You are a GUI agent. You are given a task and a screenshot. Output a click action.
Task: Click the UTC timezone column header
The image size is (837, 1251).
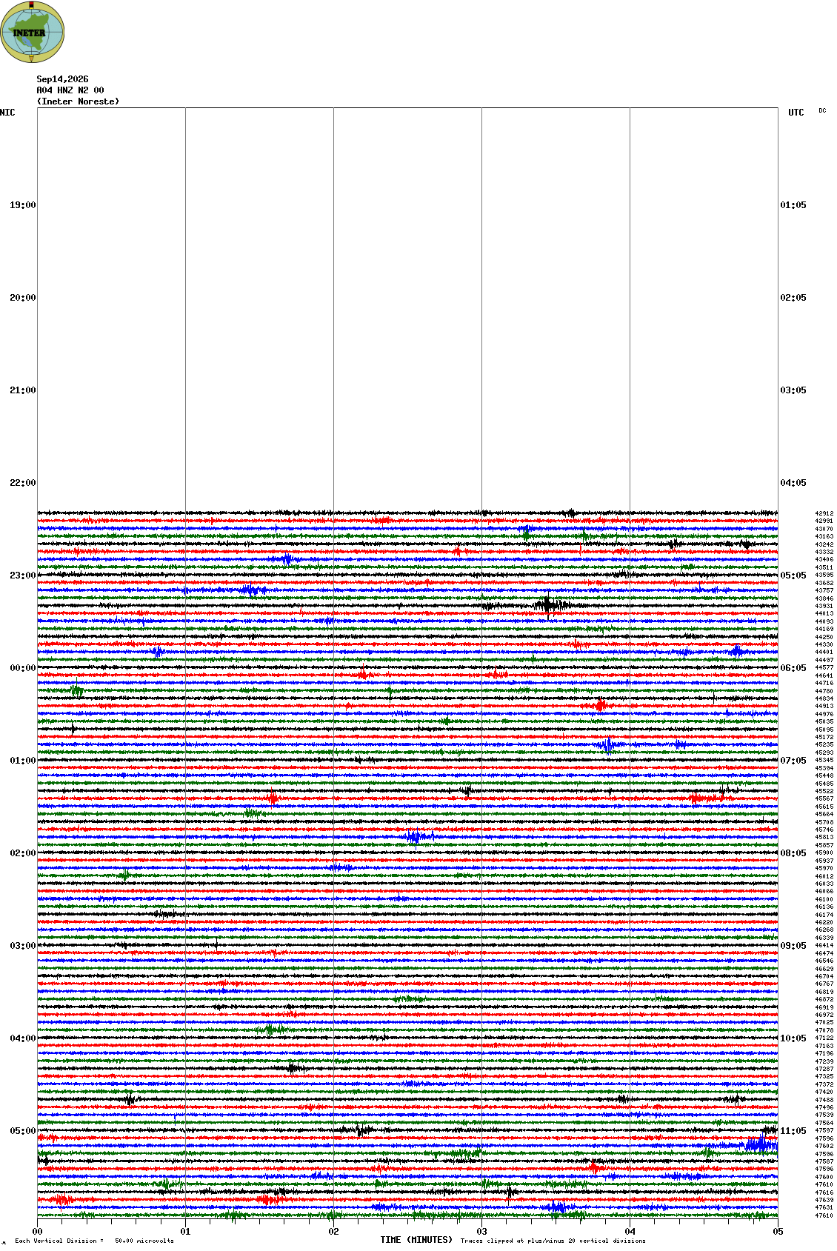pos(796,113)
